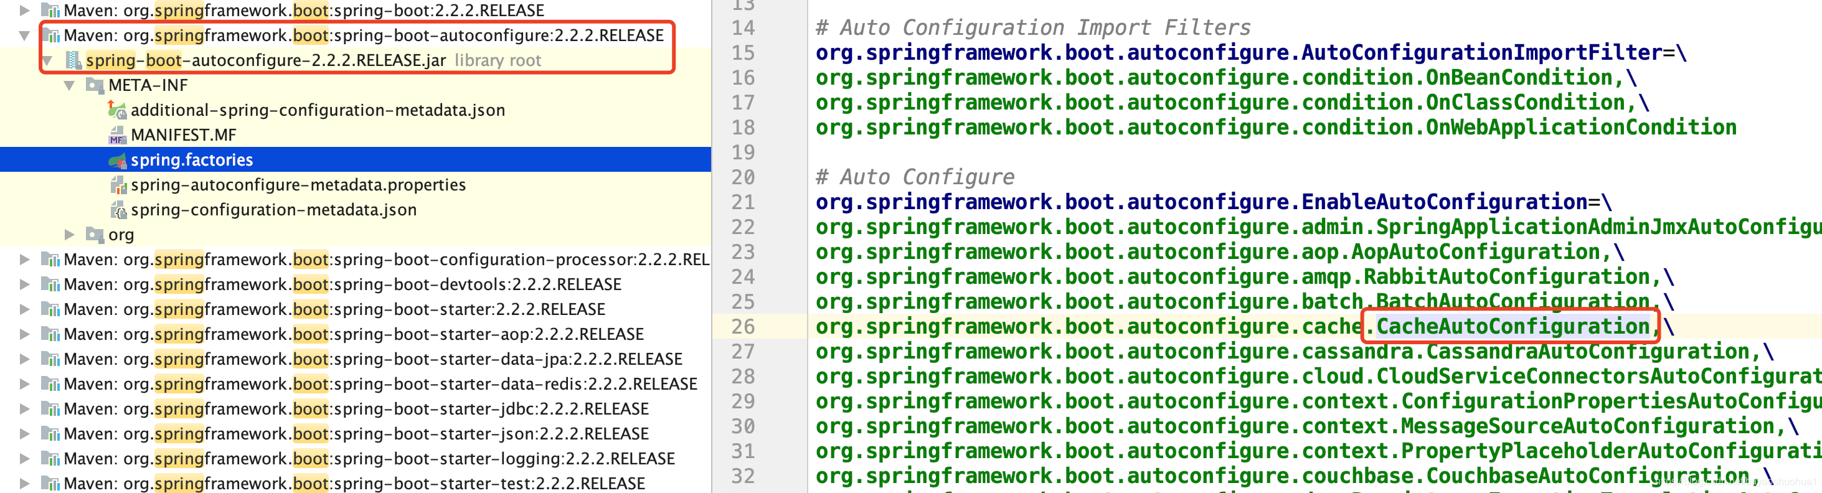This screenshot has width=1822, height=493.
Task: Click the META-INF folder icon
Action: coord(95,85)
